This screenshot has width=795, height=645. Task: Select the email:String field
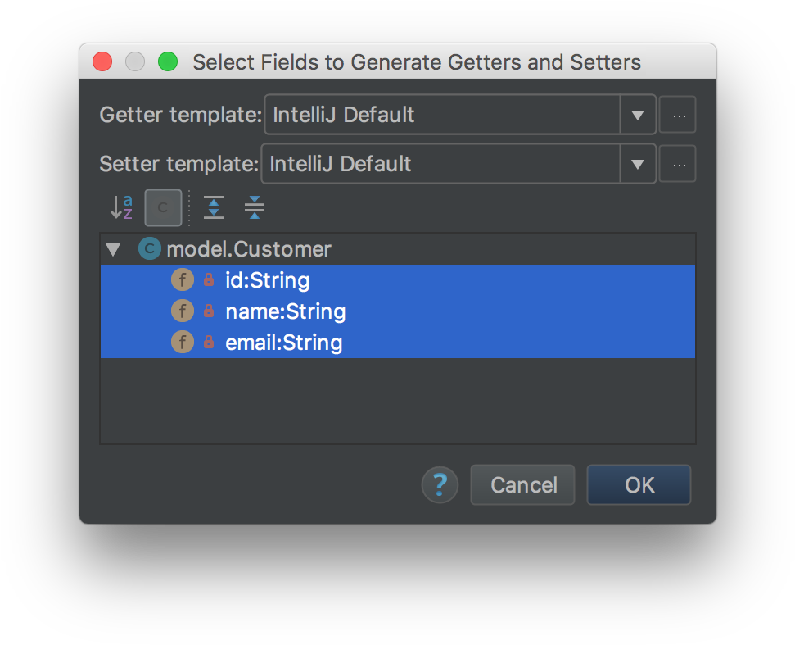point(283,342)
